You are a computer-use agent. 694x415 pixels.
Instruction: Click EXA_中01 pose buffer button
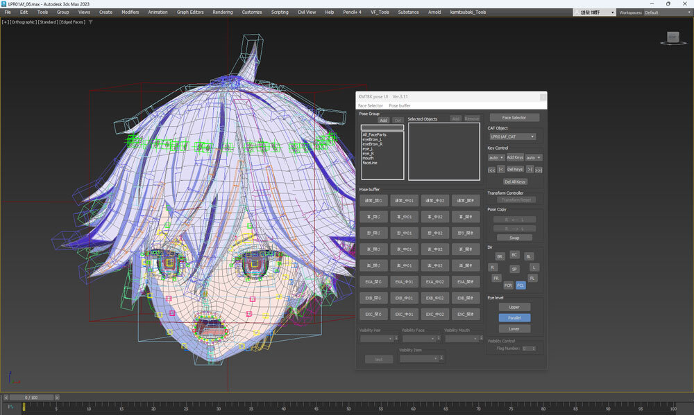pos(404,282)
